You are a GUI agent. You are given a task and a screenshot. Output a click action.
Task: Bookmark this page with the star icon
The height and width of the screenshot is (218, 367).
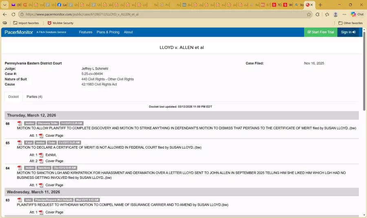309,14
